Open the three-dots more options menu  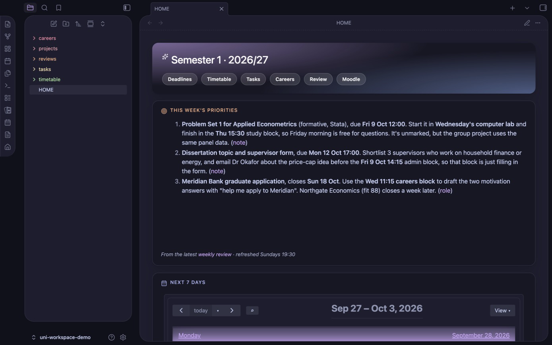(538, 23)
